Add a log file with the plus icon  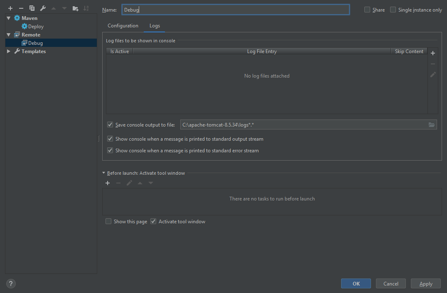432,53
